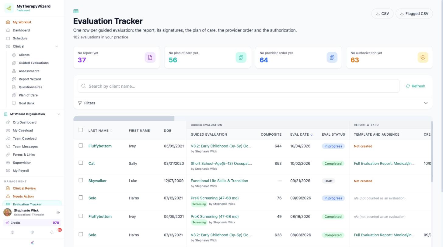The height and width of the screenshot is (247, 443).
Task: Sort by Last Name column sort icon
Action: 111,131
